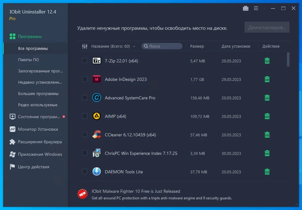Click the Adobe InDesign Id icon
Image resolution: width=302 pixels, height=210 pixels.
pyautogui.click(x=96, y=79)
